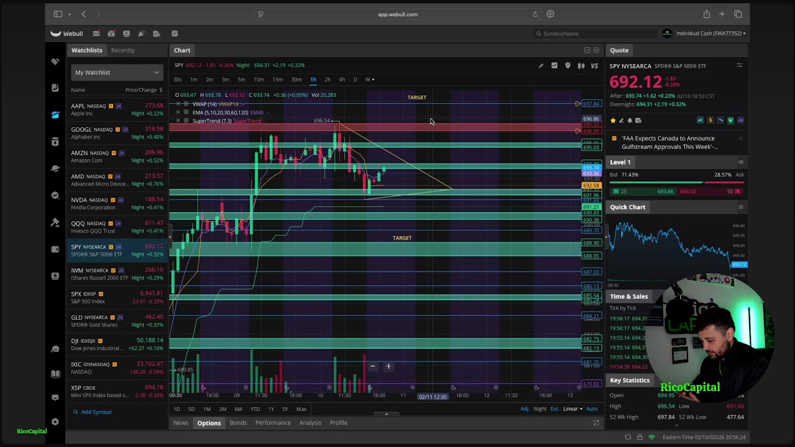This screenshot has width=795, height=447.
Task: Open the VS compare icon
Action: coord(594,66)
